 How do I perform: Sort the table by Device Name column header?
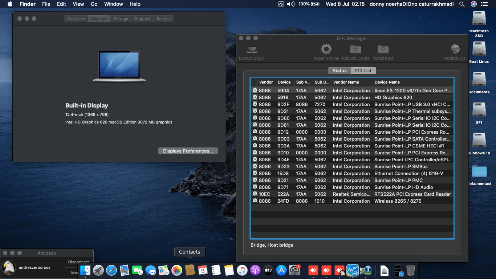[x=387, y=82]
